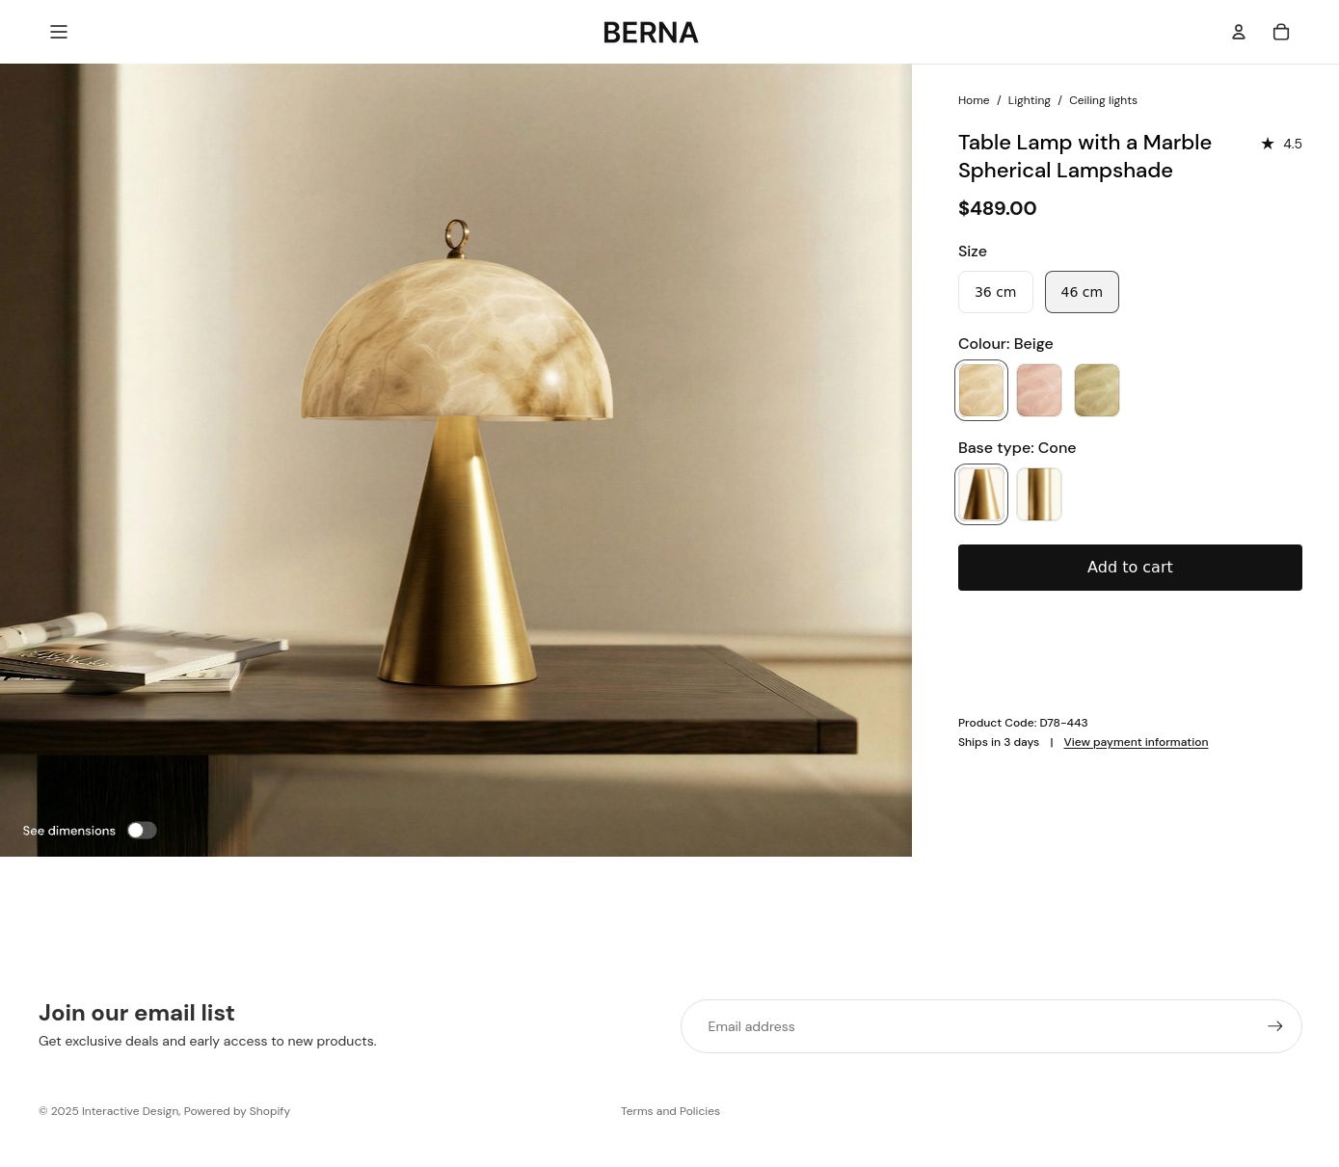Viewport: 1339px width, 1167px height.
Task: Choose the olive green colour swatch
Action: 1097,390
